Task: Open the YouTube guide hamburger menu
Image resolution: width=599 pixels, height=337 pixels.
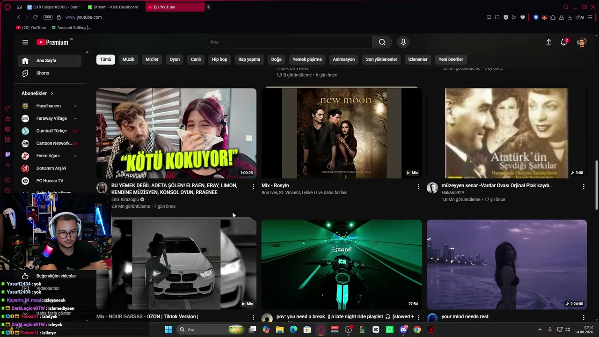Action: (x=25, y=42)
